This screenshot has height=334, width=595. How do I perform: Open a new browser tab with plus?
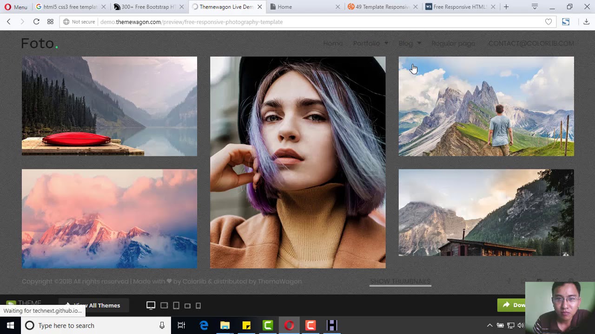(506, 7)
